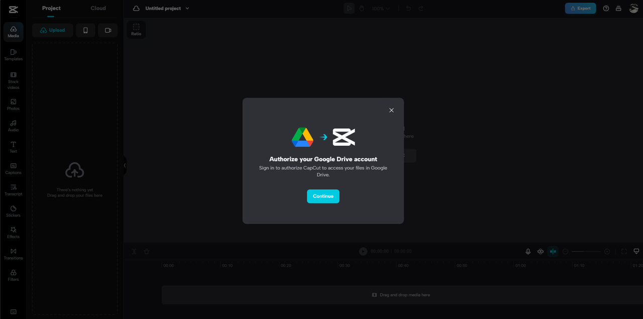Open the Photos panel

(13, 104)
